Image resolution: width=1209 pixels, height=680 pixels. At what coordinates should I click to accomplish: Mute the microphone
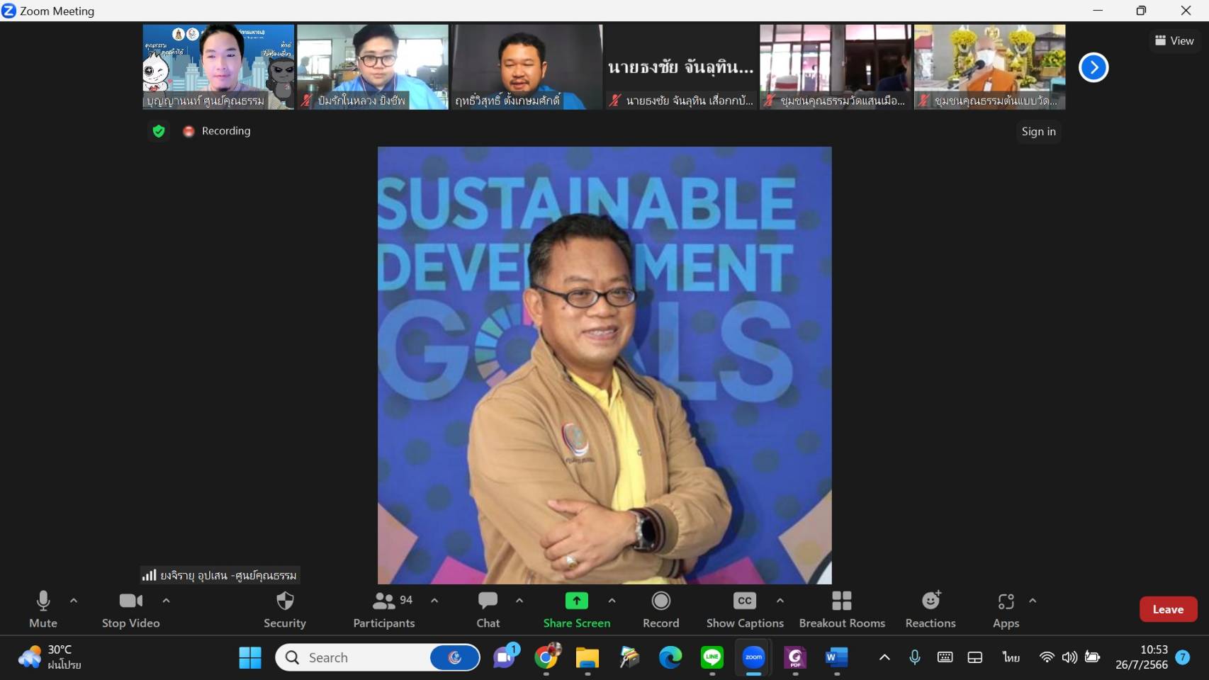(x=43, y=609)
